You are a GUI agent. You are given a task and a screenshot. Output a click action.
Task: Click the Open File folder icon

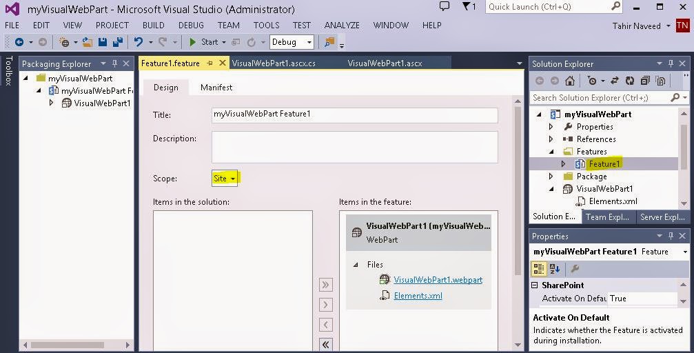(x=88, y=42)
